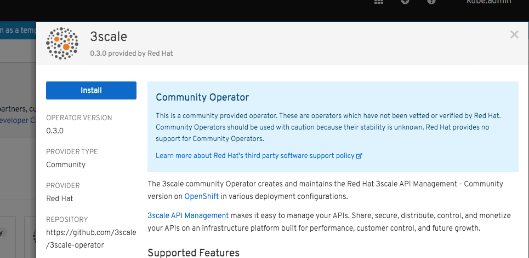Screen dimensions: 529x258
Task: Click the 3scale operator logo
Action: [x=62, y=43]
